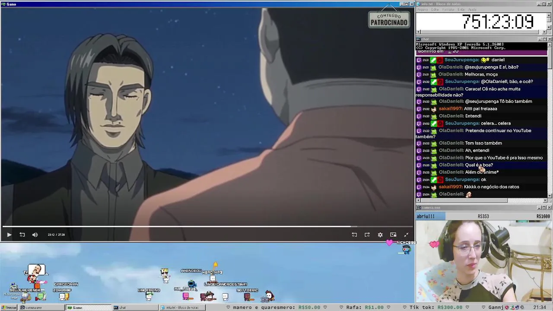Image resolution: width=553 pixels, height=311 pixels.
Task: Open Ajuda menu in Bloco de notas
Action: click(x=472, y=10)
